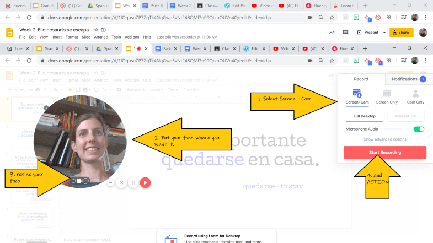The width and height of the screenshot is (433, 243).
Task: Open the Record tab in Loom
Action: point(361,79)
